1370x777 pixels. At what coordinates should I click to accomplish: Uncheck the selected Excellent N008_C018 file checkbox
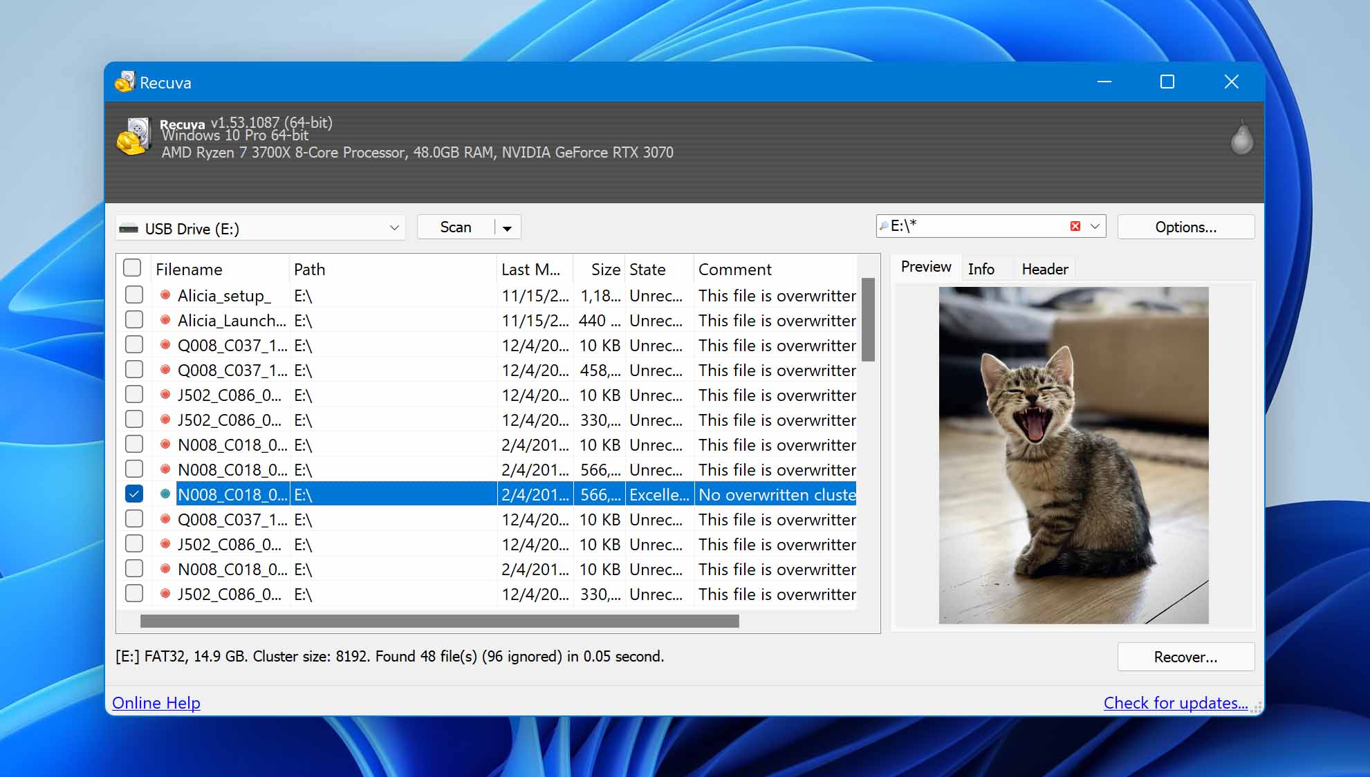pos(134,494)
